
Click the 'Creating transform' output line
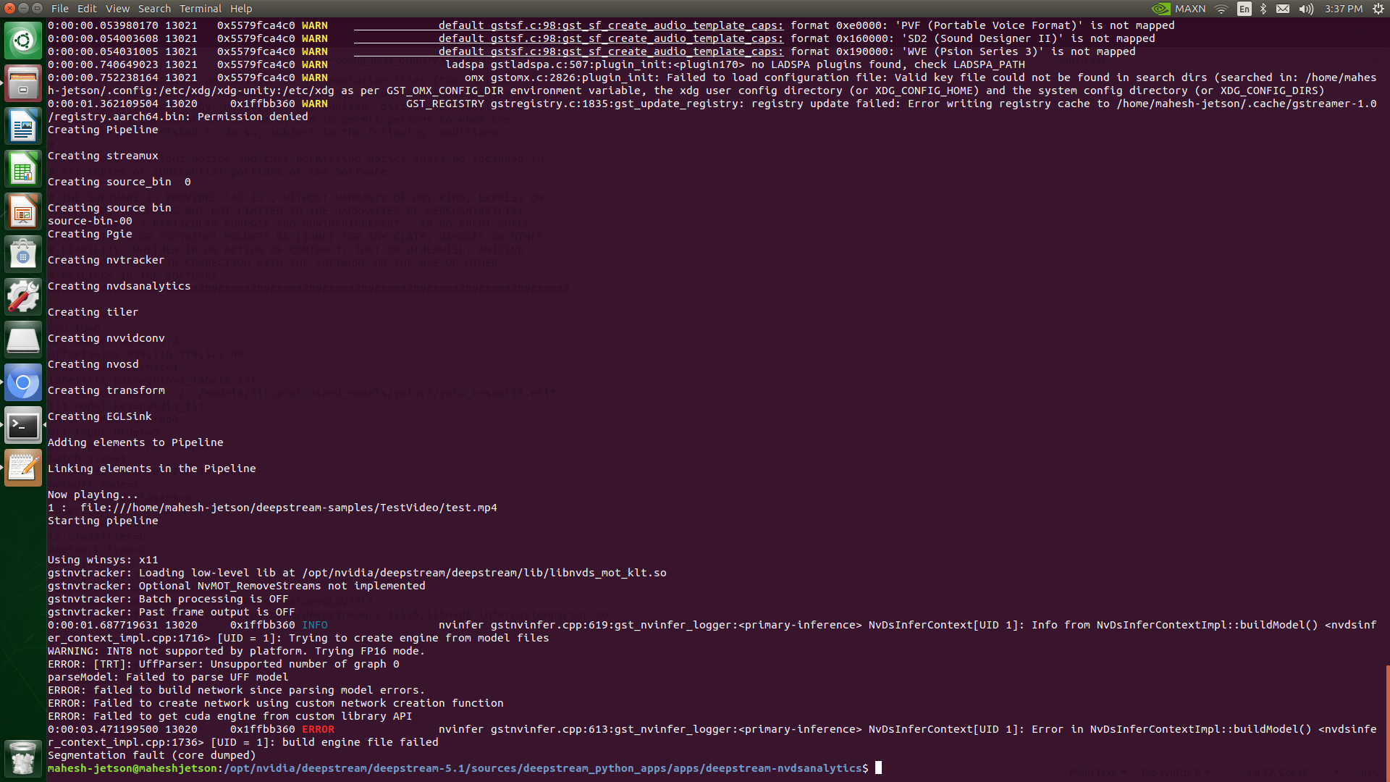(106, 390)
